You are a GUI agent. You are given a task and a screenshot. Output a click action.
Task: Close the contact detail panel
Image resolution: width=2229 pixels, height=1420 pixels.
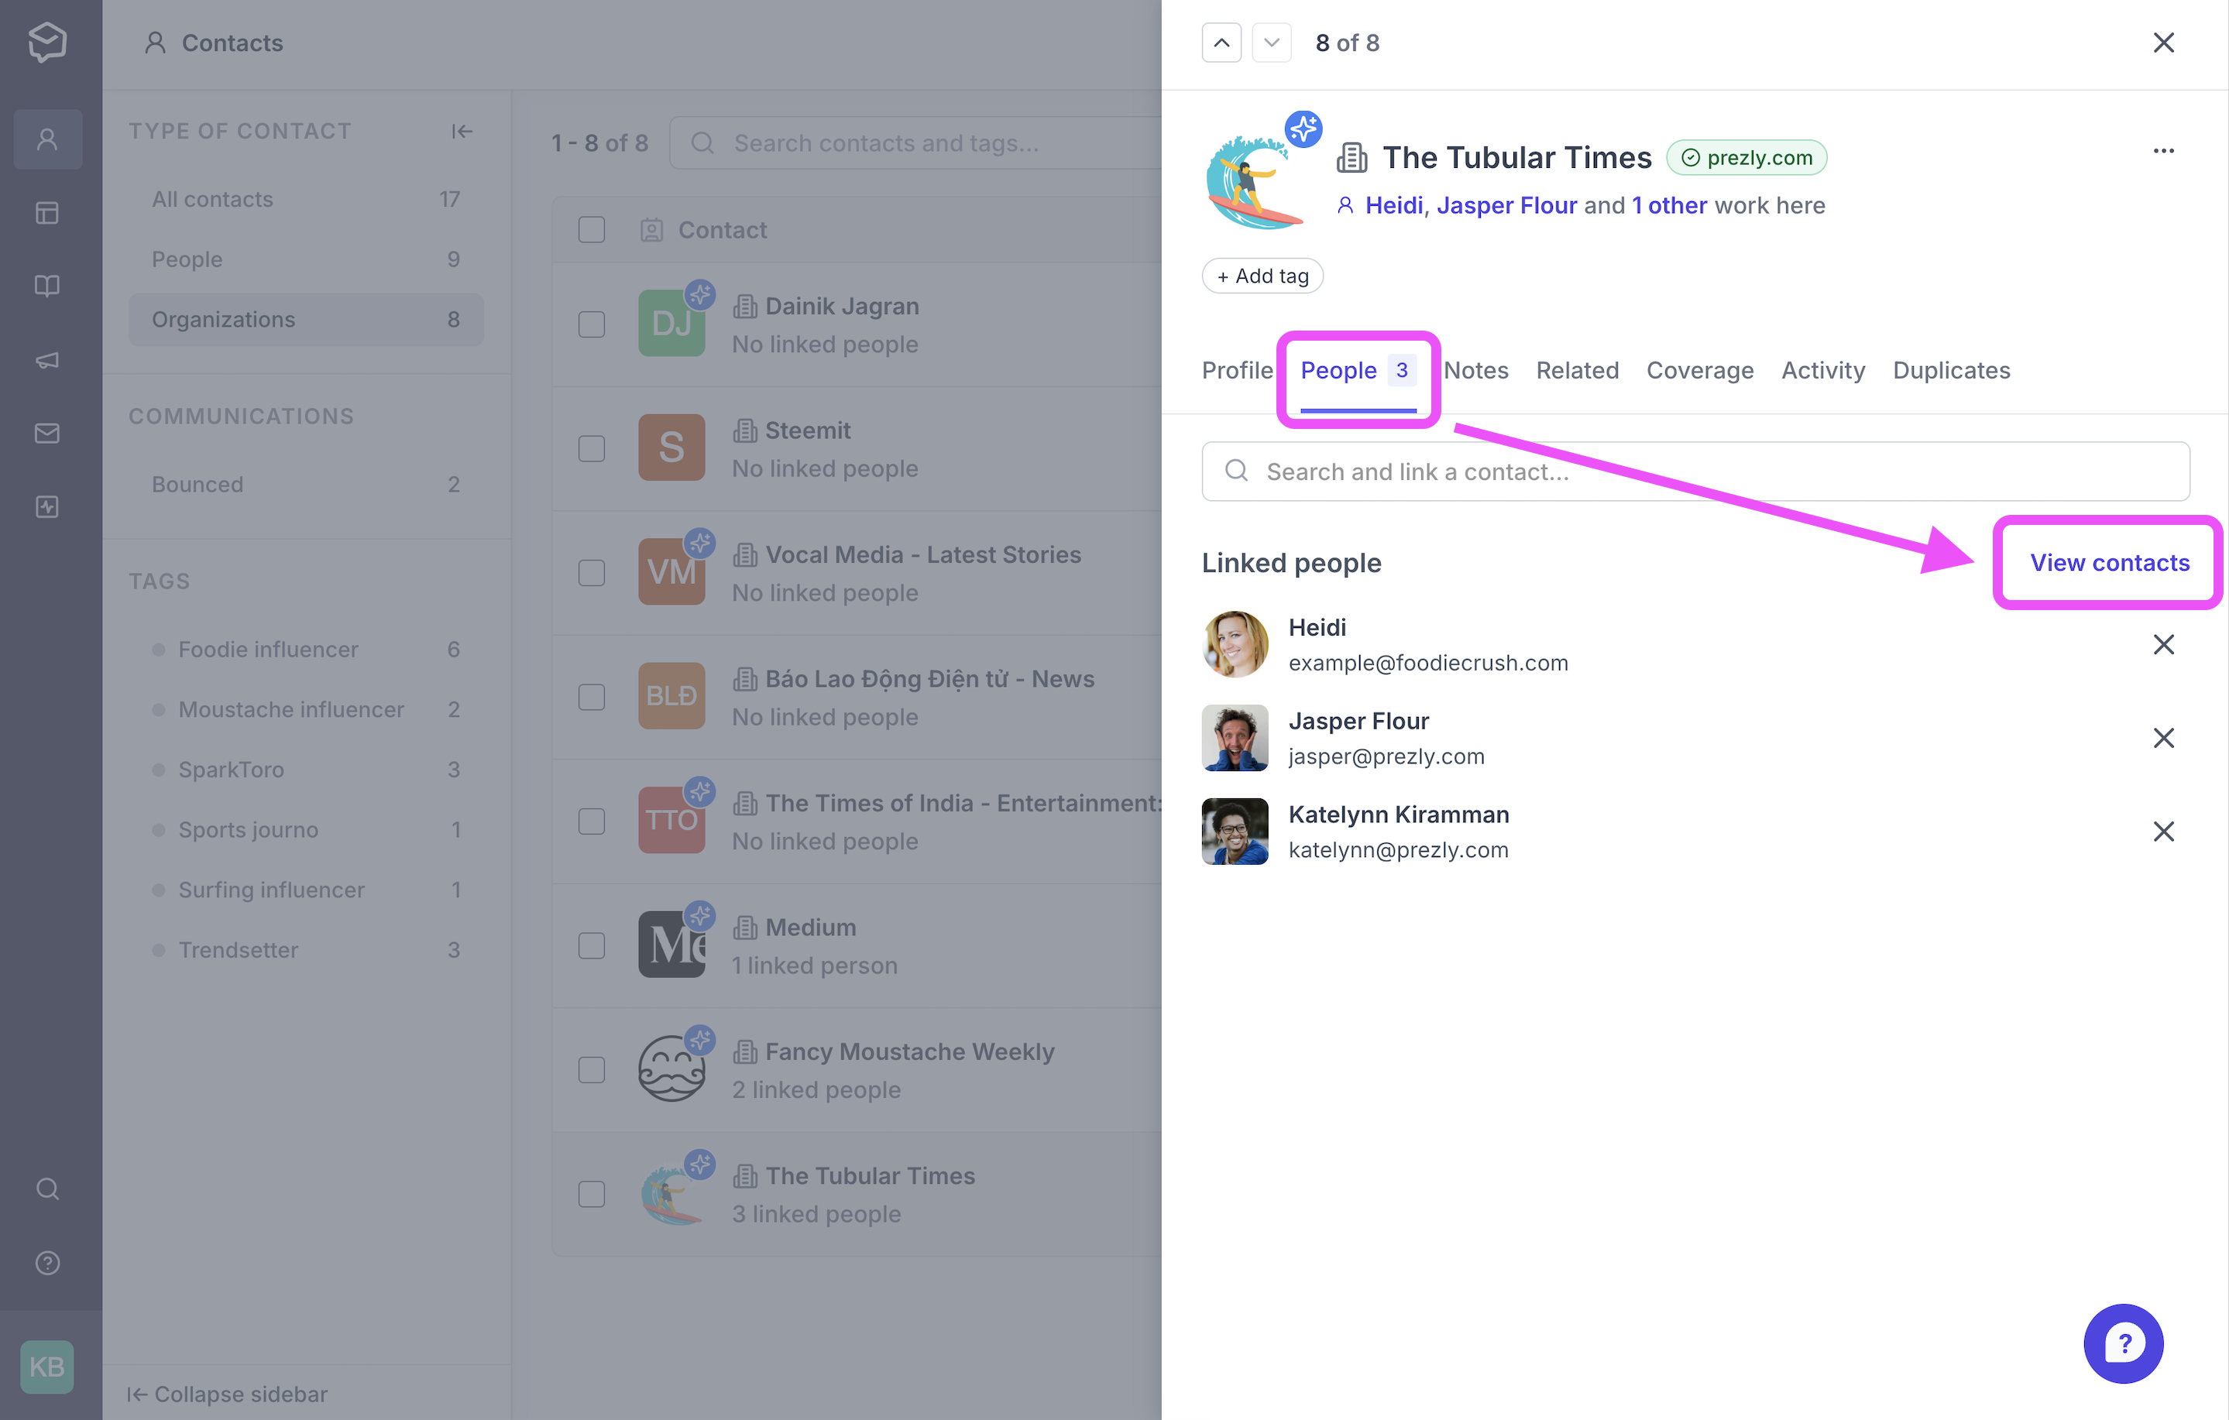(2163, 43)
